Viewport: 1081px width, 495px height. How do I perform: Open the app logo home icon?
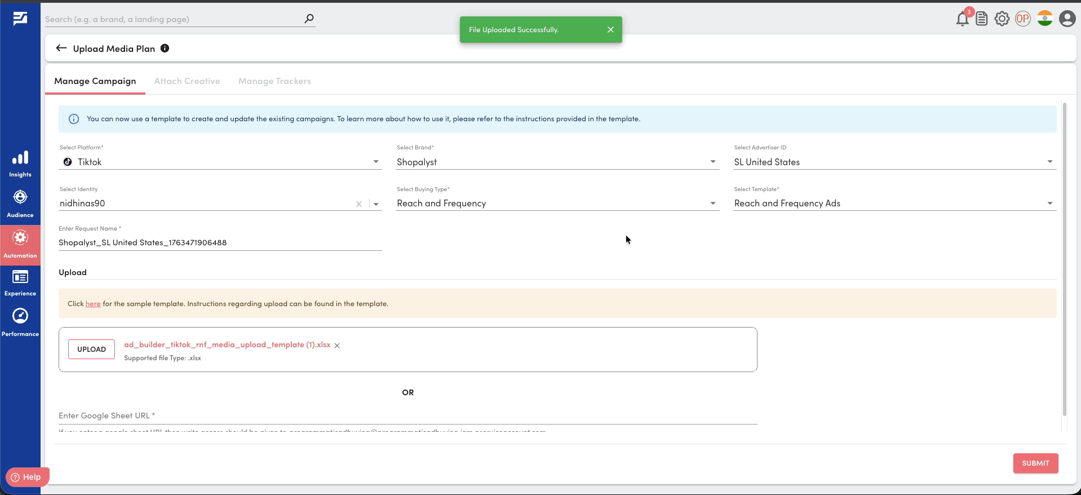pyautogui.click(x=20, y=19)
